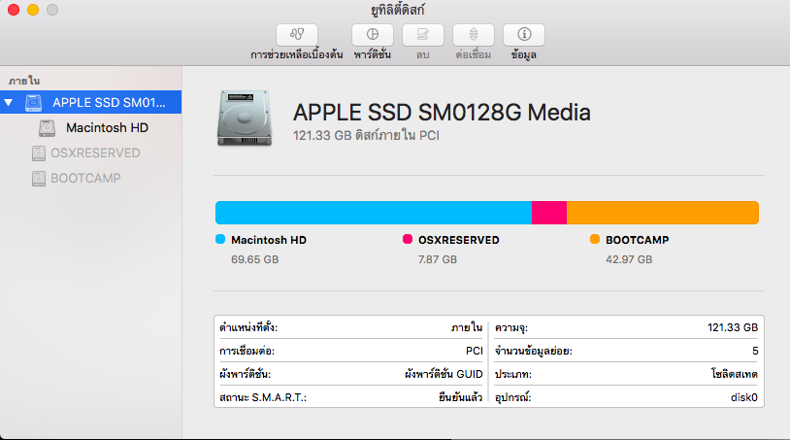Click the '121.33 GB ดิสก์ภายใน PCI' subtitle
This screenshot has height=440, width=790.
pyautogui.click(x=366, y=136)
